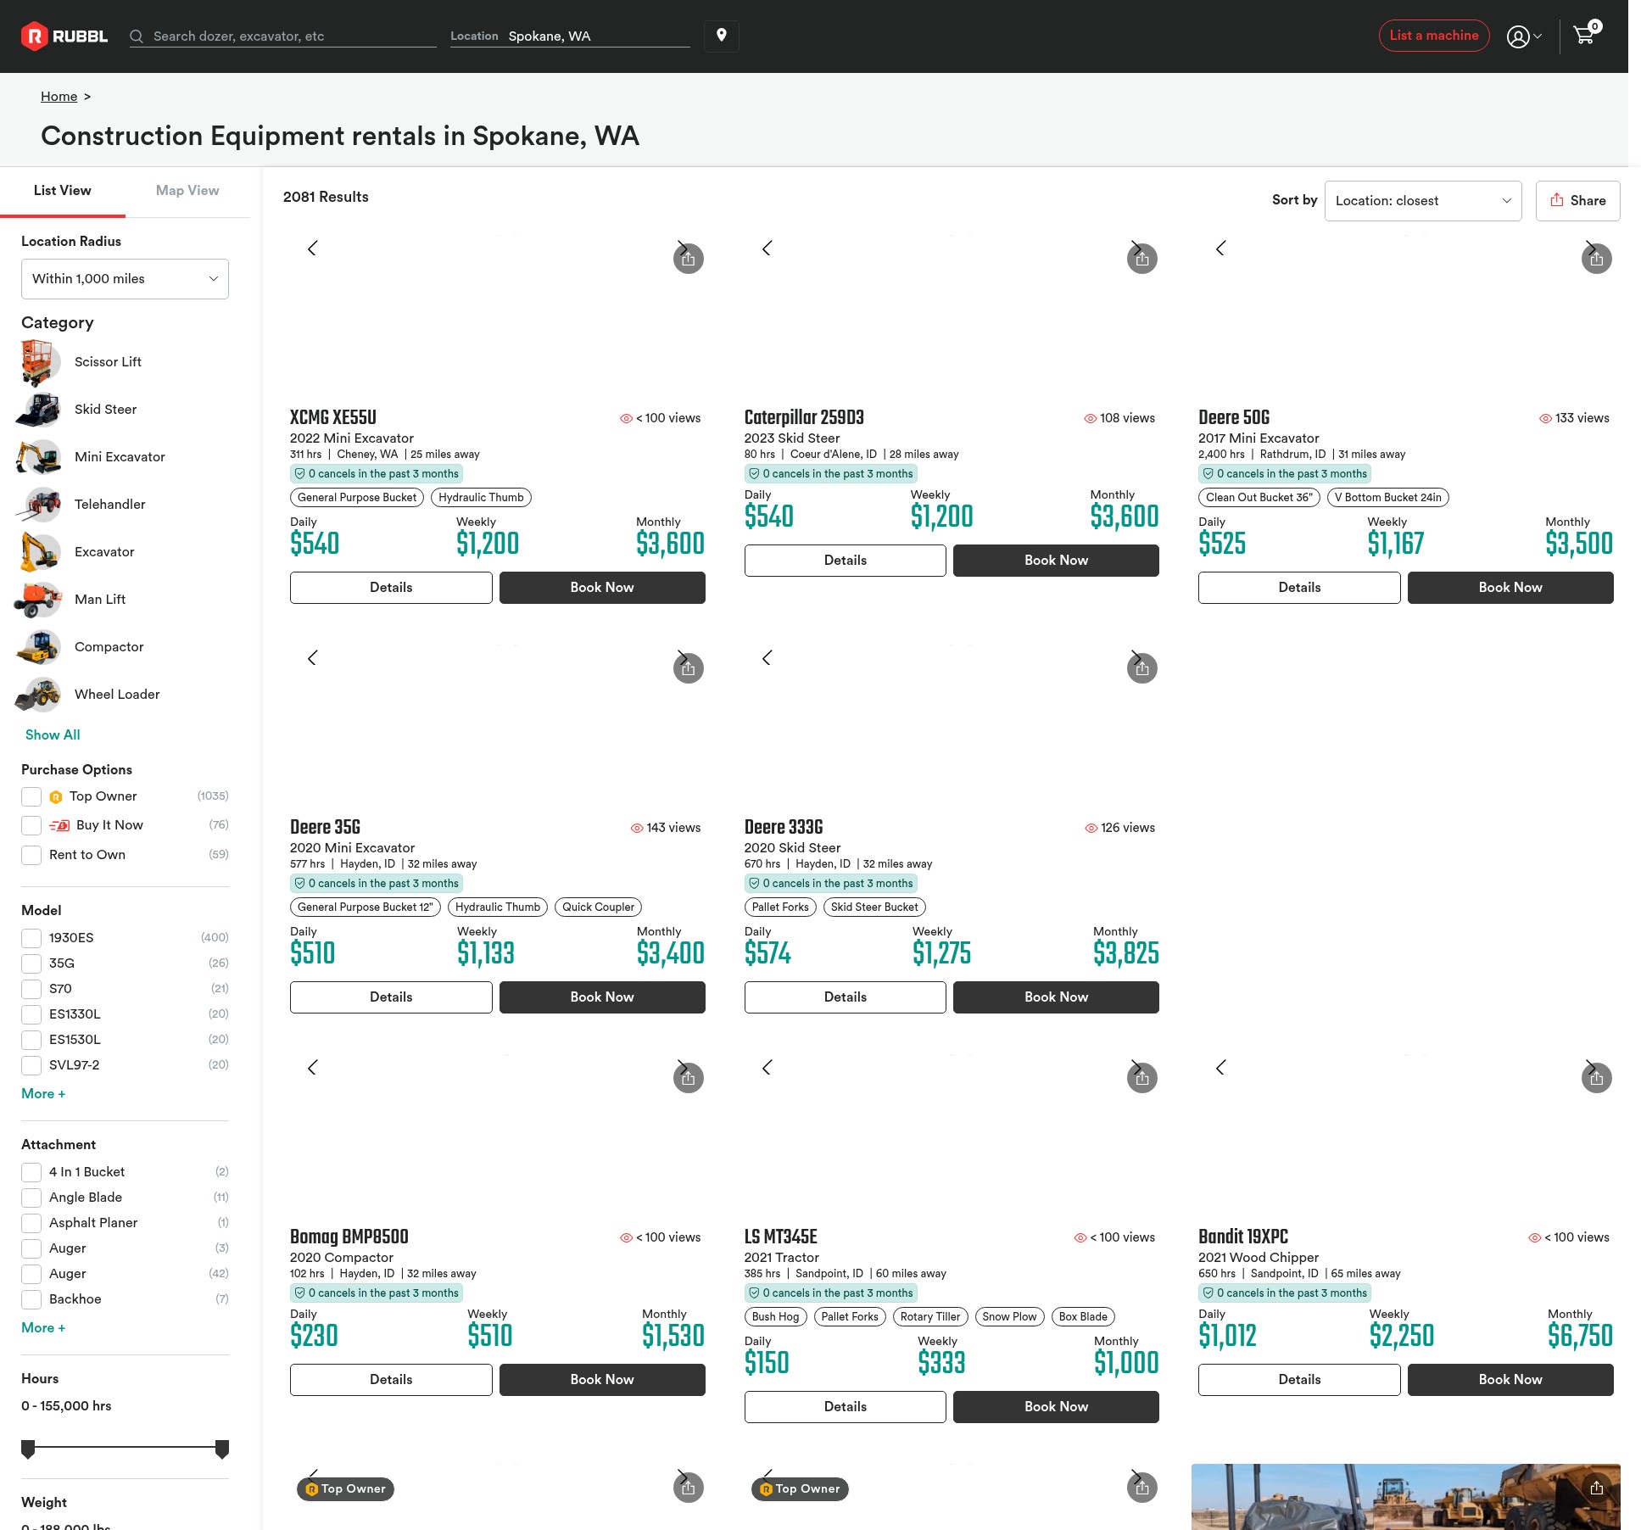The image size is (1641, 1530).
Task: Go to Home breadcrumb
Action: (59, 97)
